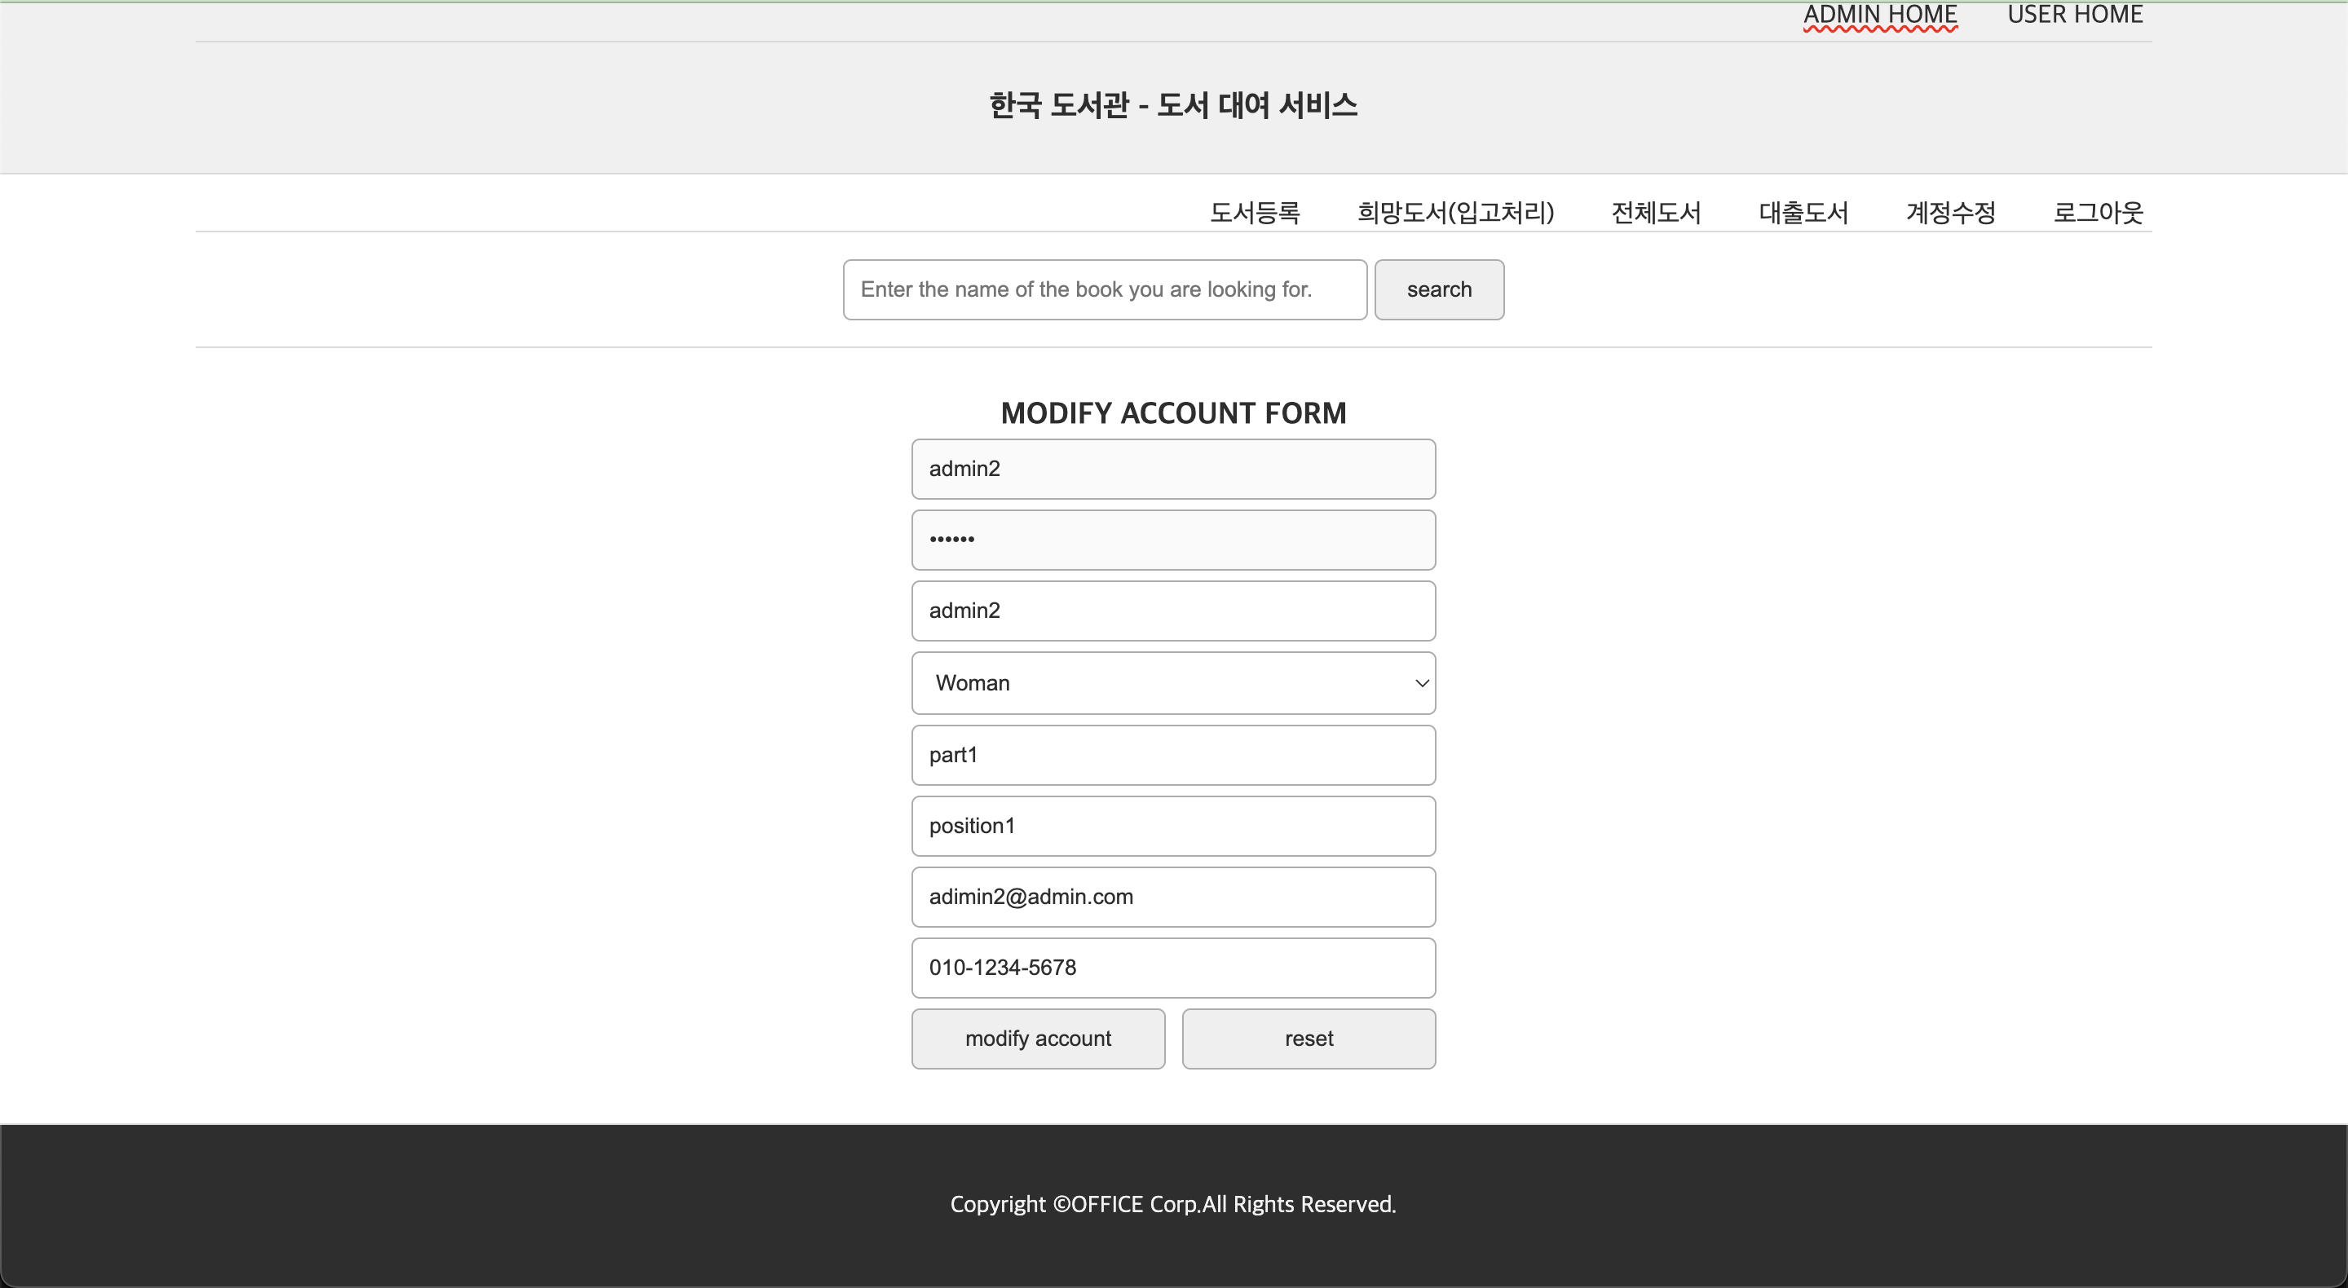This screenshot has height=1288, width=2348.
Task: Click the adimin2@admin.com email field
Action: (x=1173, y=897)
